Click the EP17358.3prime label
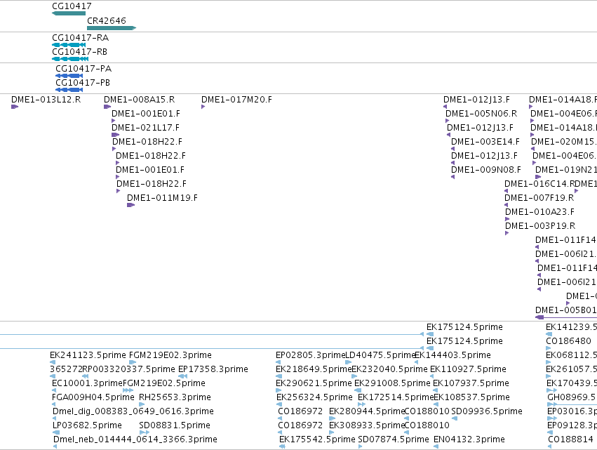 [x=213, y=369]
